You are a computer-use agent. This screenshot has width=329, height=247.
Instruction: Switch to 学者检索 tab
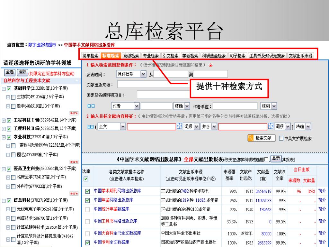tap(190, 56)
